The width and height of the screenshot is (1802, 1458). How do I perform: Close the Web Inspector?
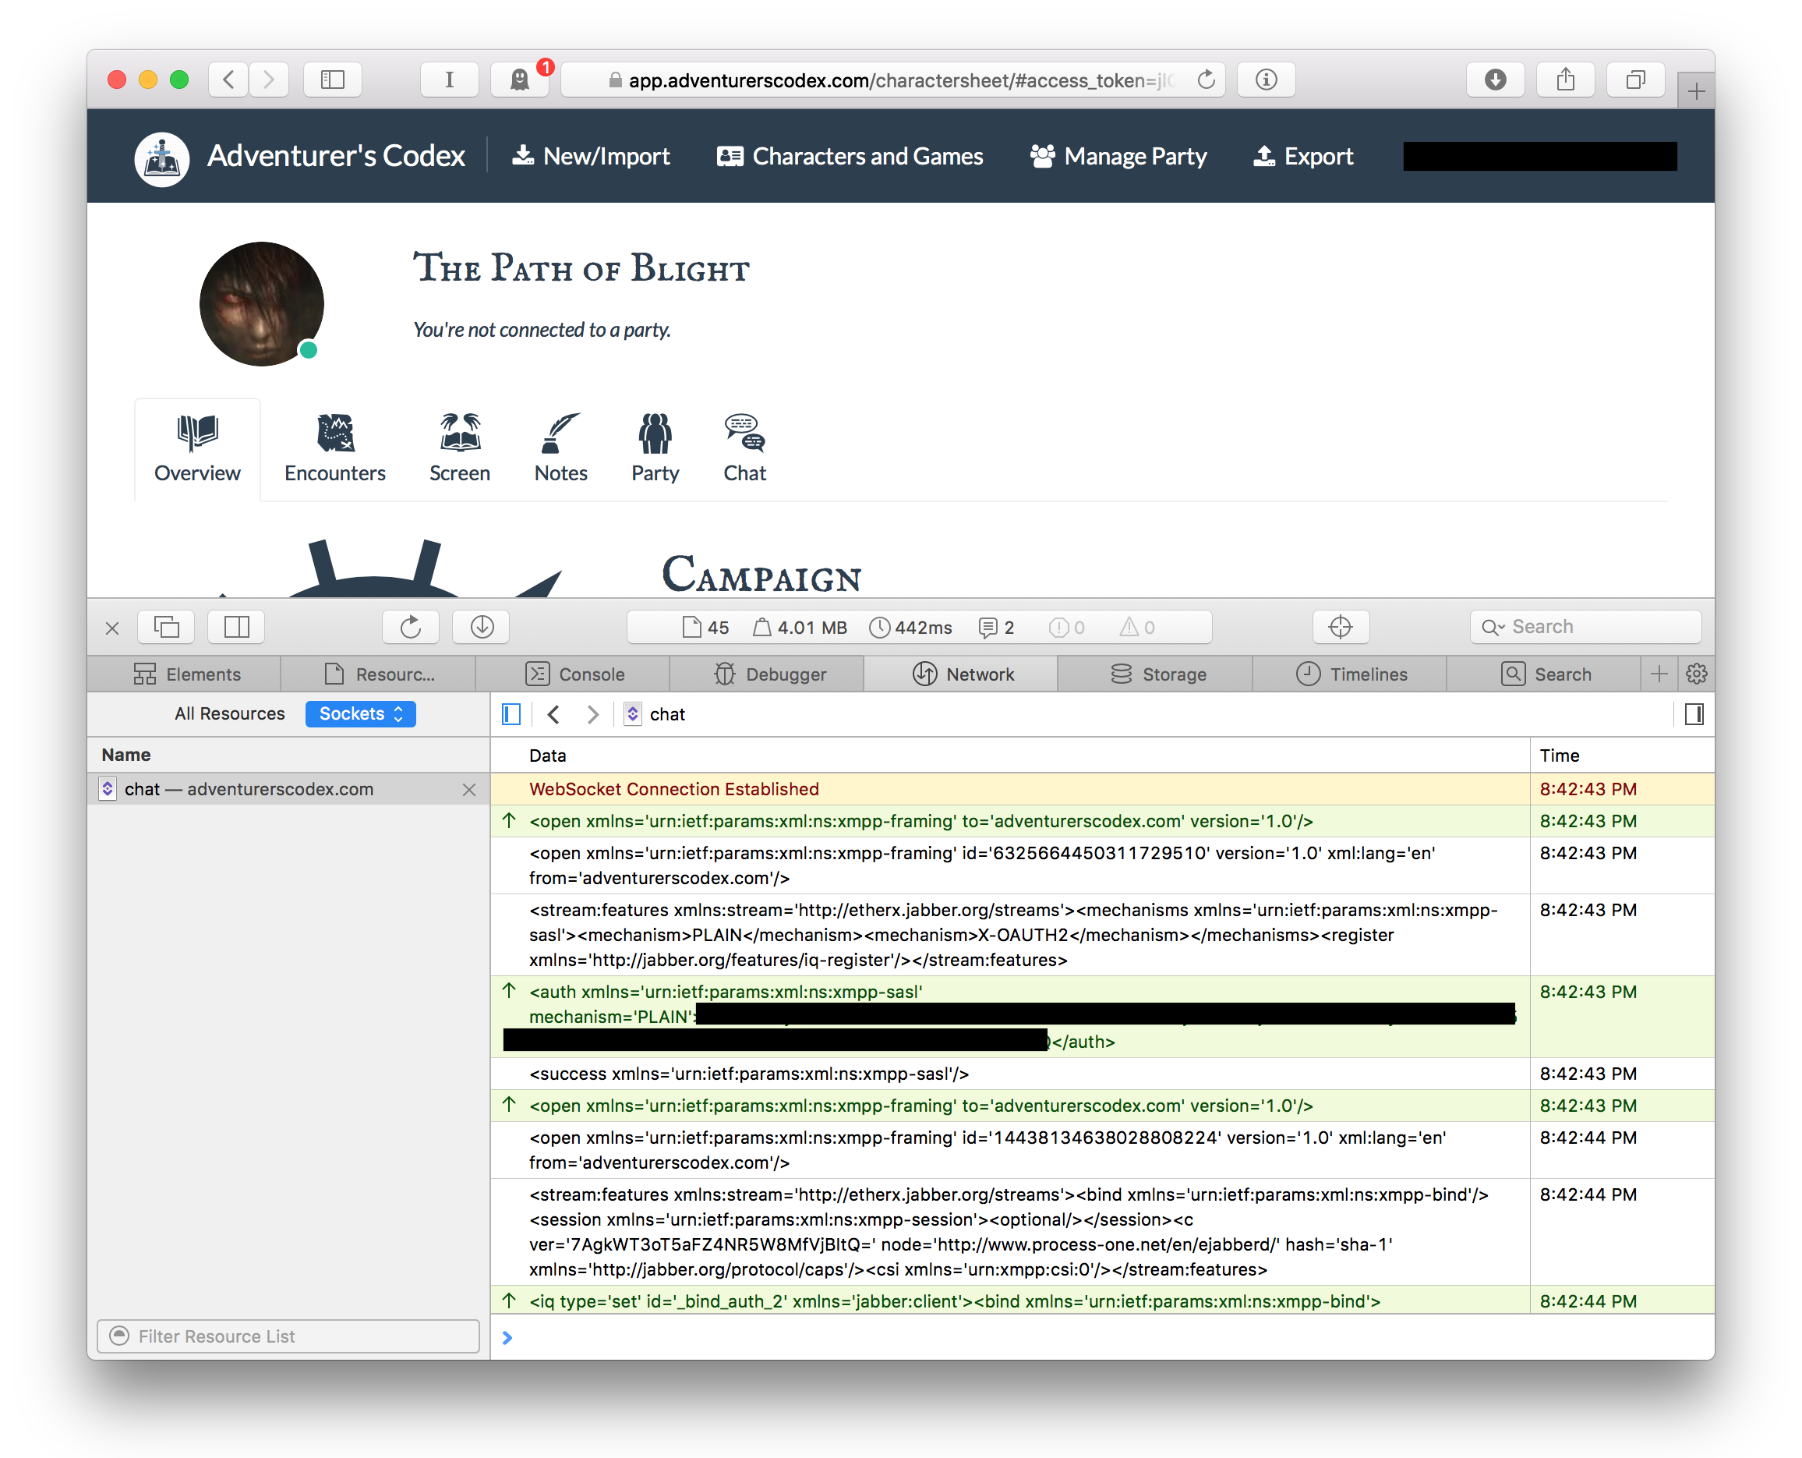click(112, 628)
